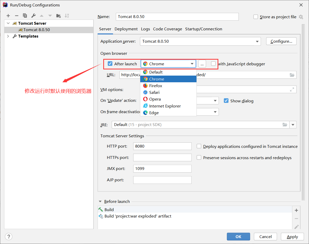Click OK button
309x244 pixels.
click(x=238, y=237)
